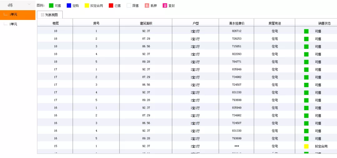Screen dimensions: 337x158
Task: Click green status icon for floor 17 room 1
Action: coord(306,70)
